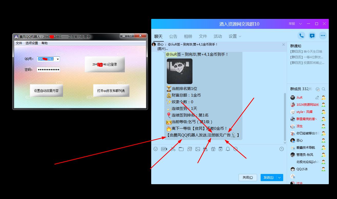Image resolution: width=337 pixels, height=199 pixels.
Task: Open notice 一等4位群友
Action: 307,57
